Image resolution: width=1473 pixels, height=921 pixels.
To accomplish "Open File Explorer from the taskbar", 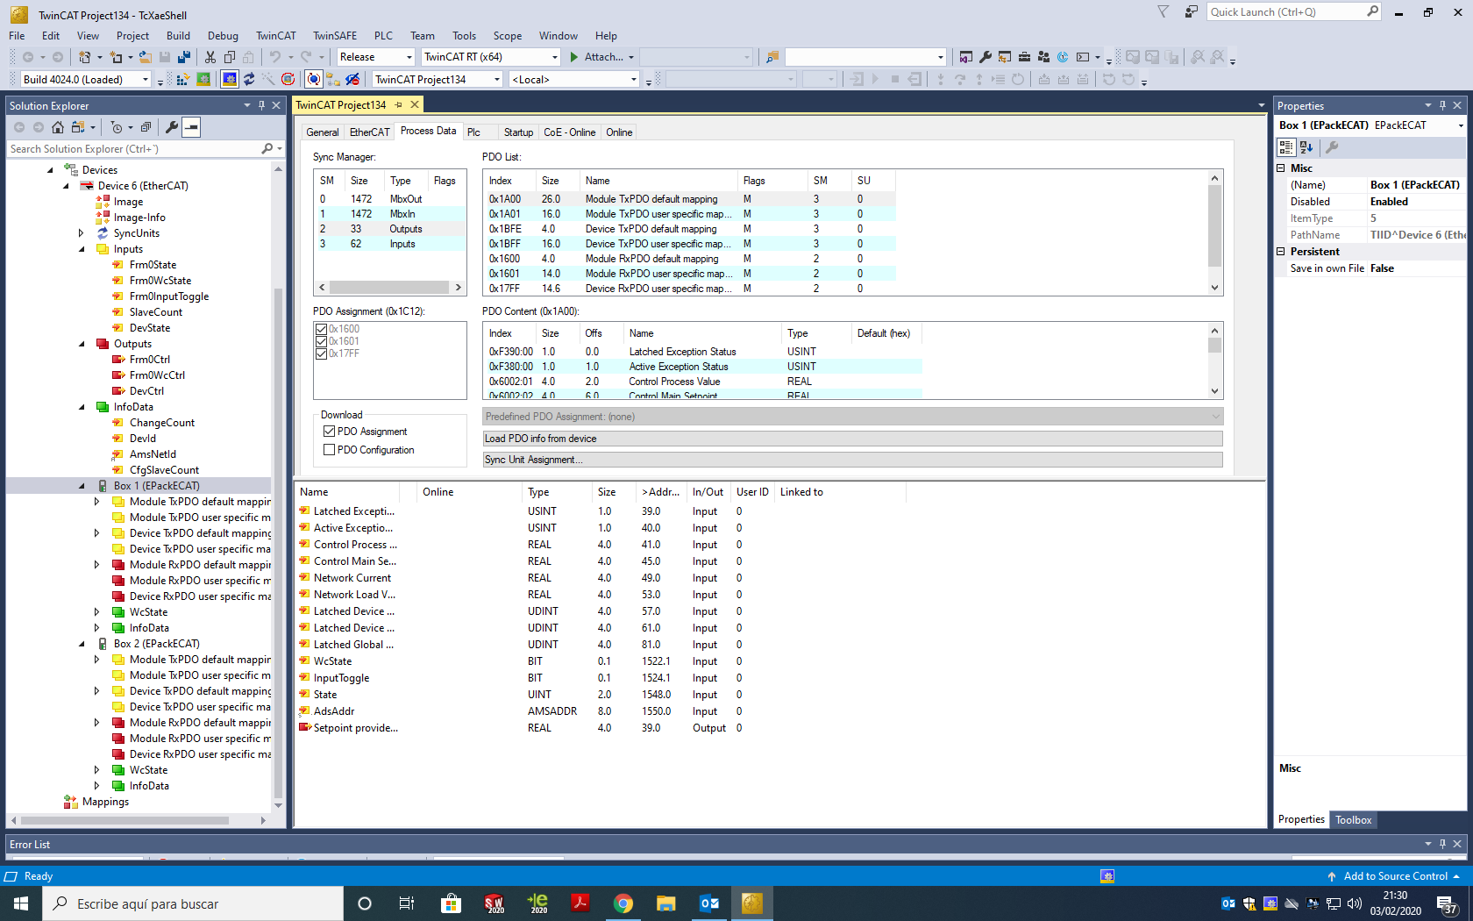I will 666,903.
